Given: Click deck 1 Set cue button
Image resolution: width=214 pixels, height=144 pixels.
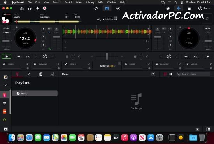Looking at the screenshot, I should pos(18,56).
